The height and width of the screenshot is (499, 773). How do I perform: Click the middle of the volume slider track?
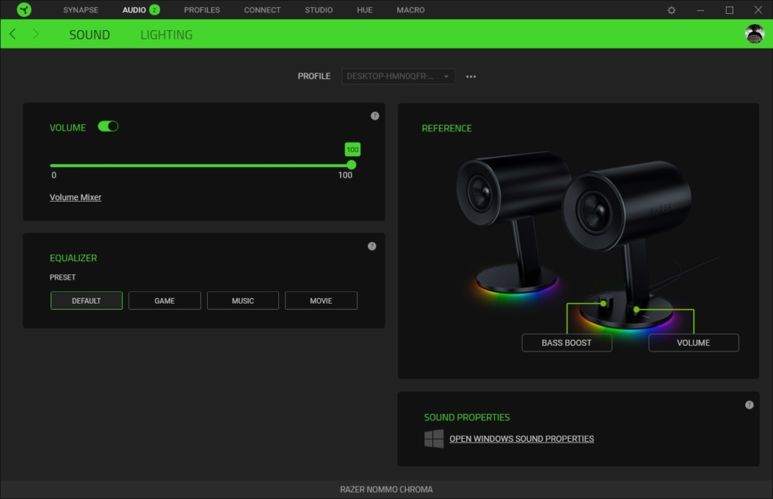pos(201,165)
